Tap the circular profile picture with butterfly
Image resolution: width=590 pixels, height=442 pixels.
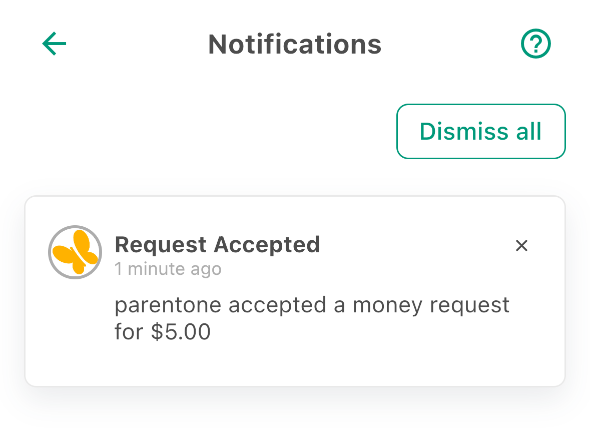coord(75,252)
